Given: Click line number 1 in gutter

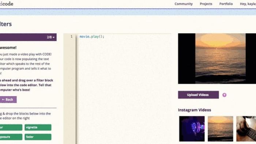Looking at the screenshot, I should (x=72, y=37).
